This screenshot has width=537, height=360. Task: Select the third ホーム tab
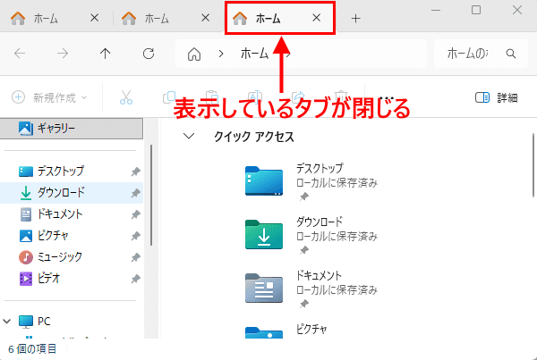[270, 18]
